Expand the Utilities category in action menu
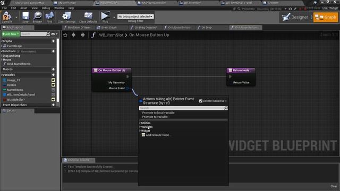 140,123
